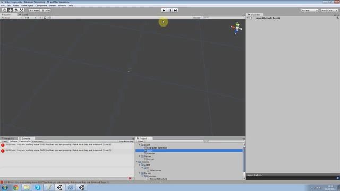Select the AccountStructure script

click(158, 179)
